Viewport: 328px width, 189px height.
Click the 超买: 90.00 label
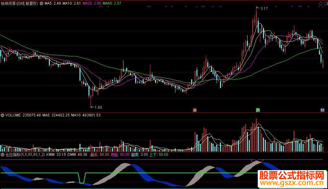(100, 155)
